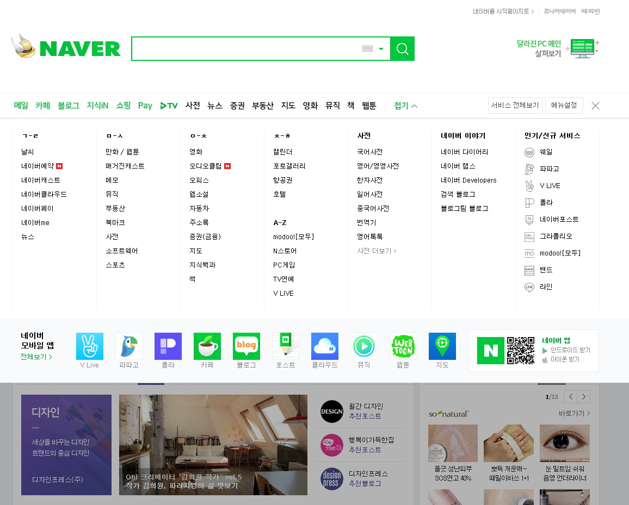Click 안드로이드 받기 download link

point(566,350)
